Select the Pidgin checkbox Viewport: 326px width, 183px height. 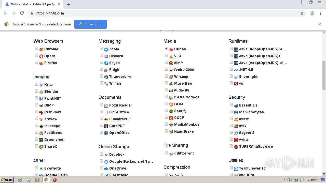pyautogui.click(x=101, y=69)
